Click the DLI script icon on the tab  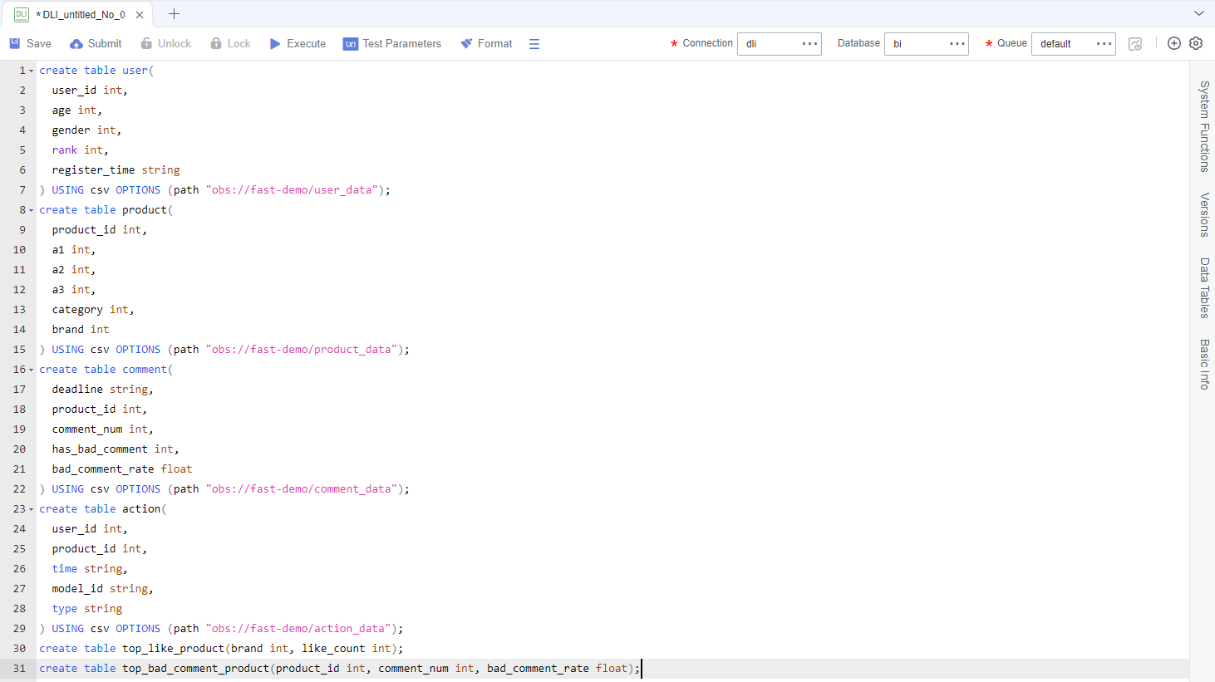(22, 14)
